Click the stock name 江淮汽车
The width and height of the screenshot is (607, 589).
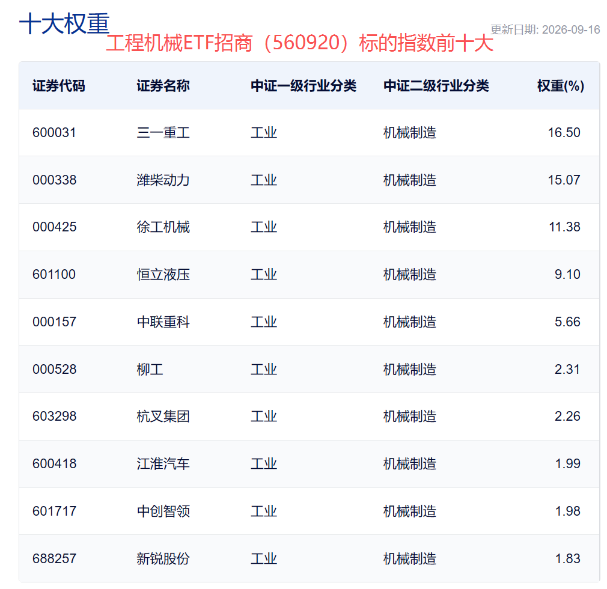point(163,464)
